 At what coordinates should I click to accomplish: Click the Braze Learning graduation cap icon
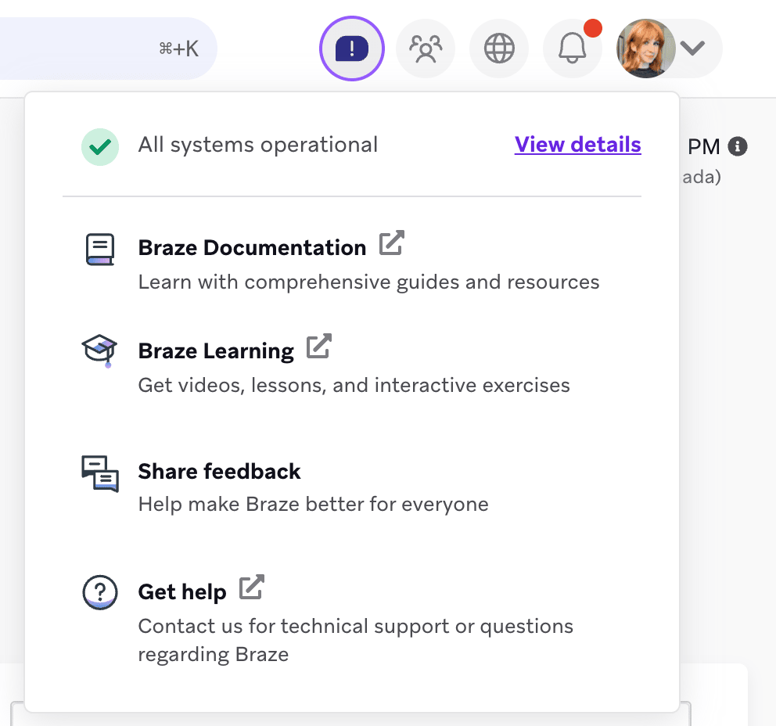99,350
